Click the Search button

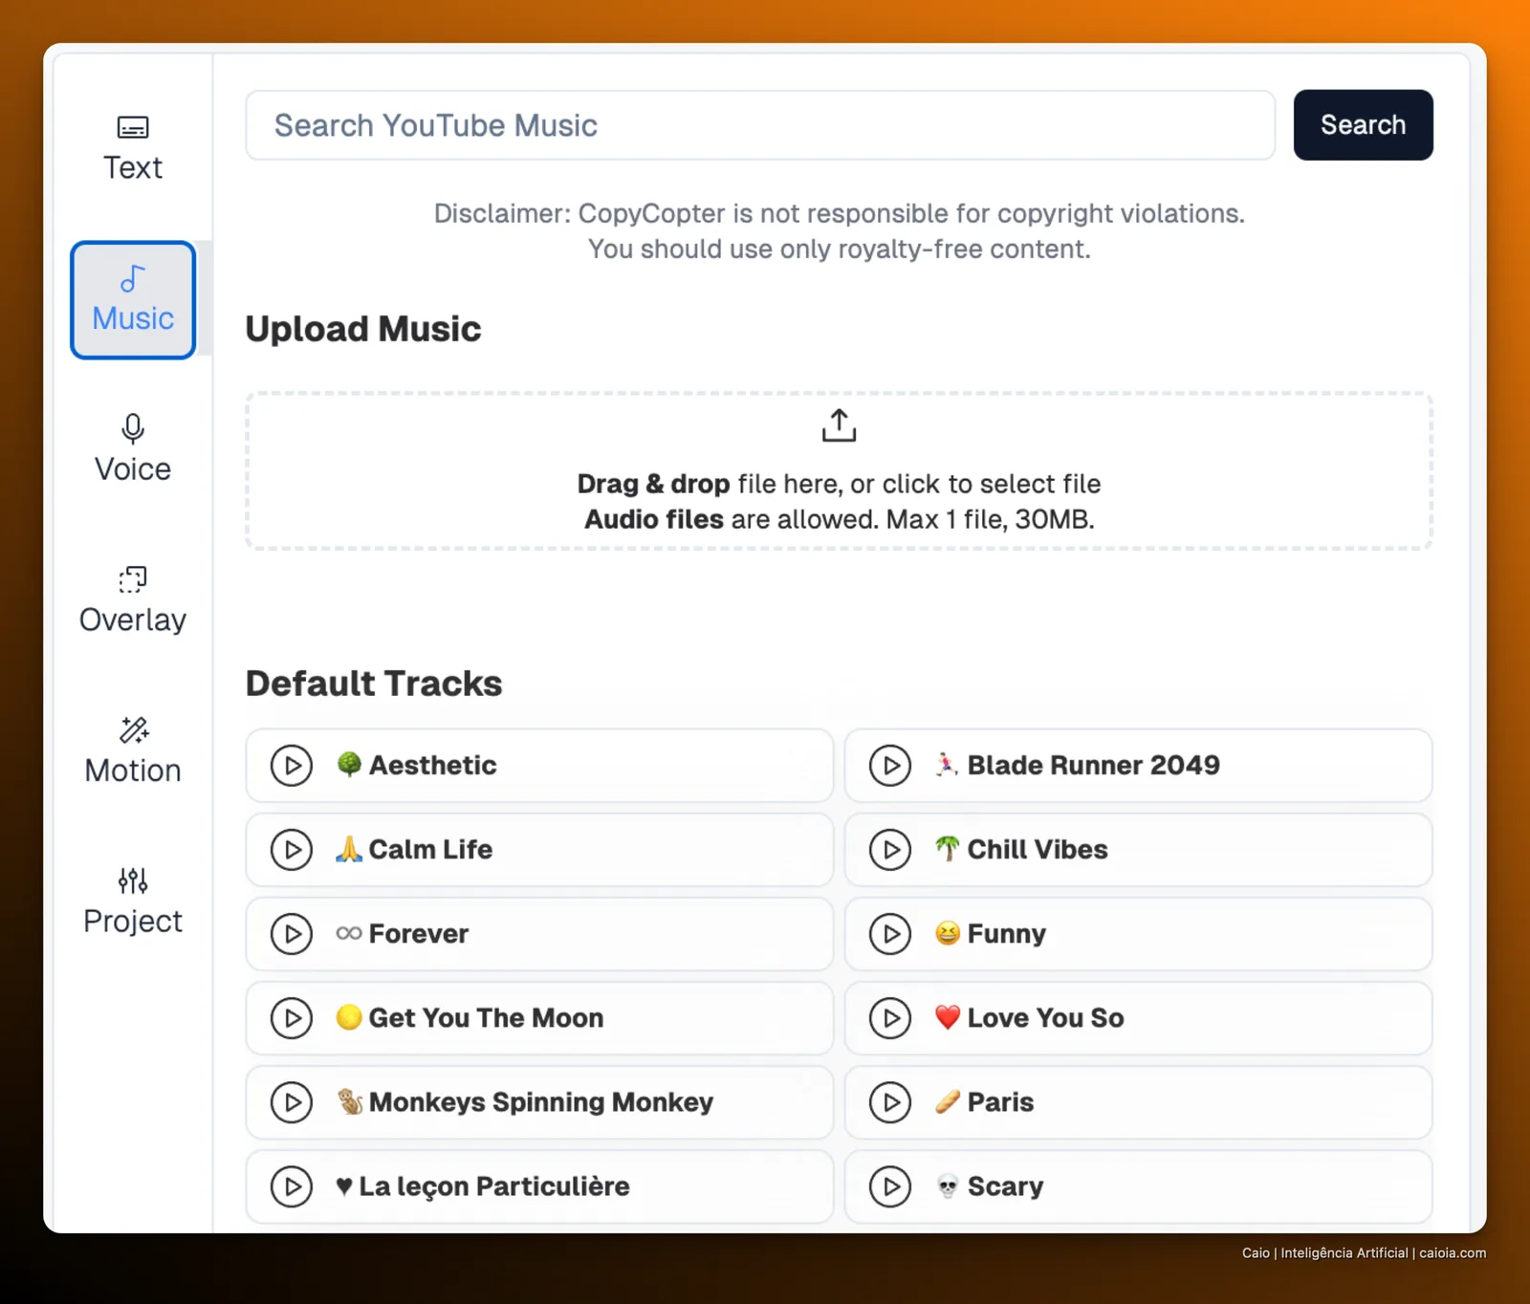coord(1363,125)
